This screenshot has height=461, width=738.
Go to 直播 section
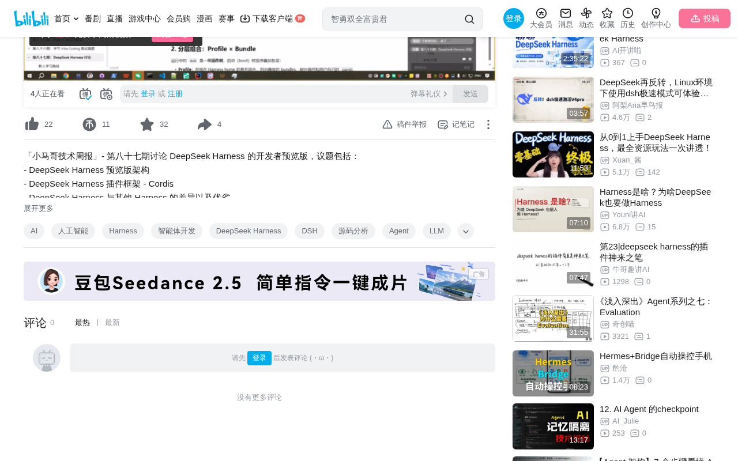pyautogui.click(x=115, y=18)
